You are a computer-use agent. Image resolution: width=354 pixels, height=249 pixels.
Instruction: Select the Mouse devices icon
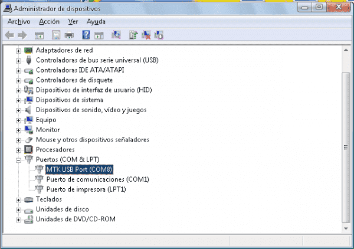29,140
